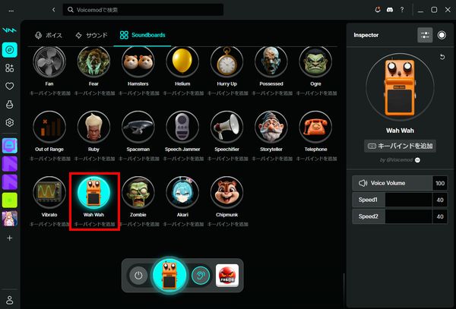The image size is (456, 309).
Task: Click the inspector キーバインドを追加 button
Action: point(400,146)
